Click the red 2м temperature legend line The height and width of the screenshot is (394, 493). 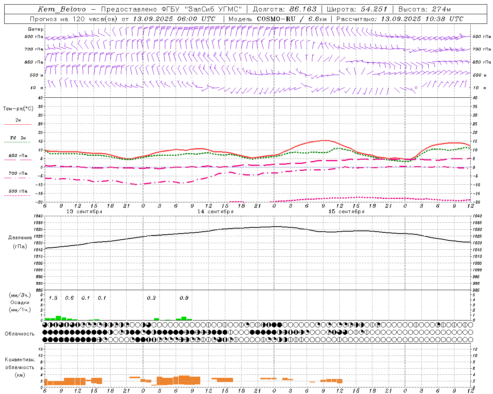(18, 124)
